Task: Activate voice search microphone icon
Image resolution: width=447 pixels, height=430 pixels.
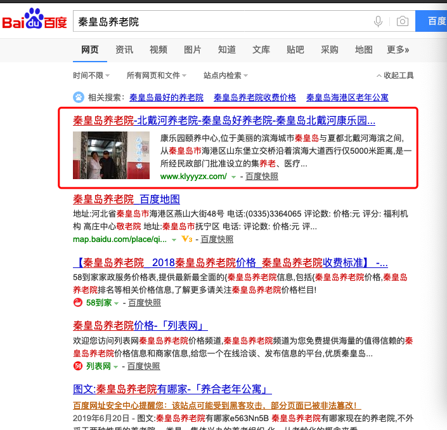Action: [x=378, y=22]
